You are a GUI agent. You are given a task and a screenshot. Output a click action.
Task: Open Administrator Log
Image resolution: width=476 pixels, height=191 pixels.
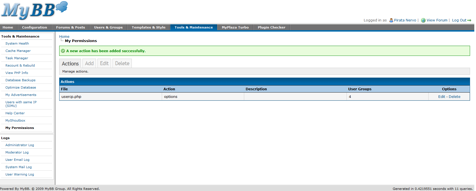coord(20,145)
